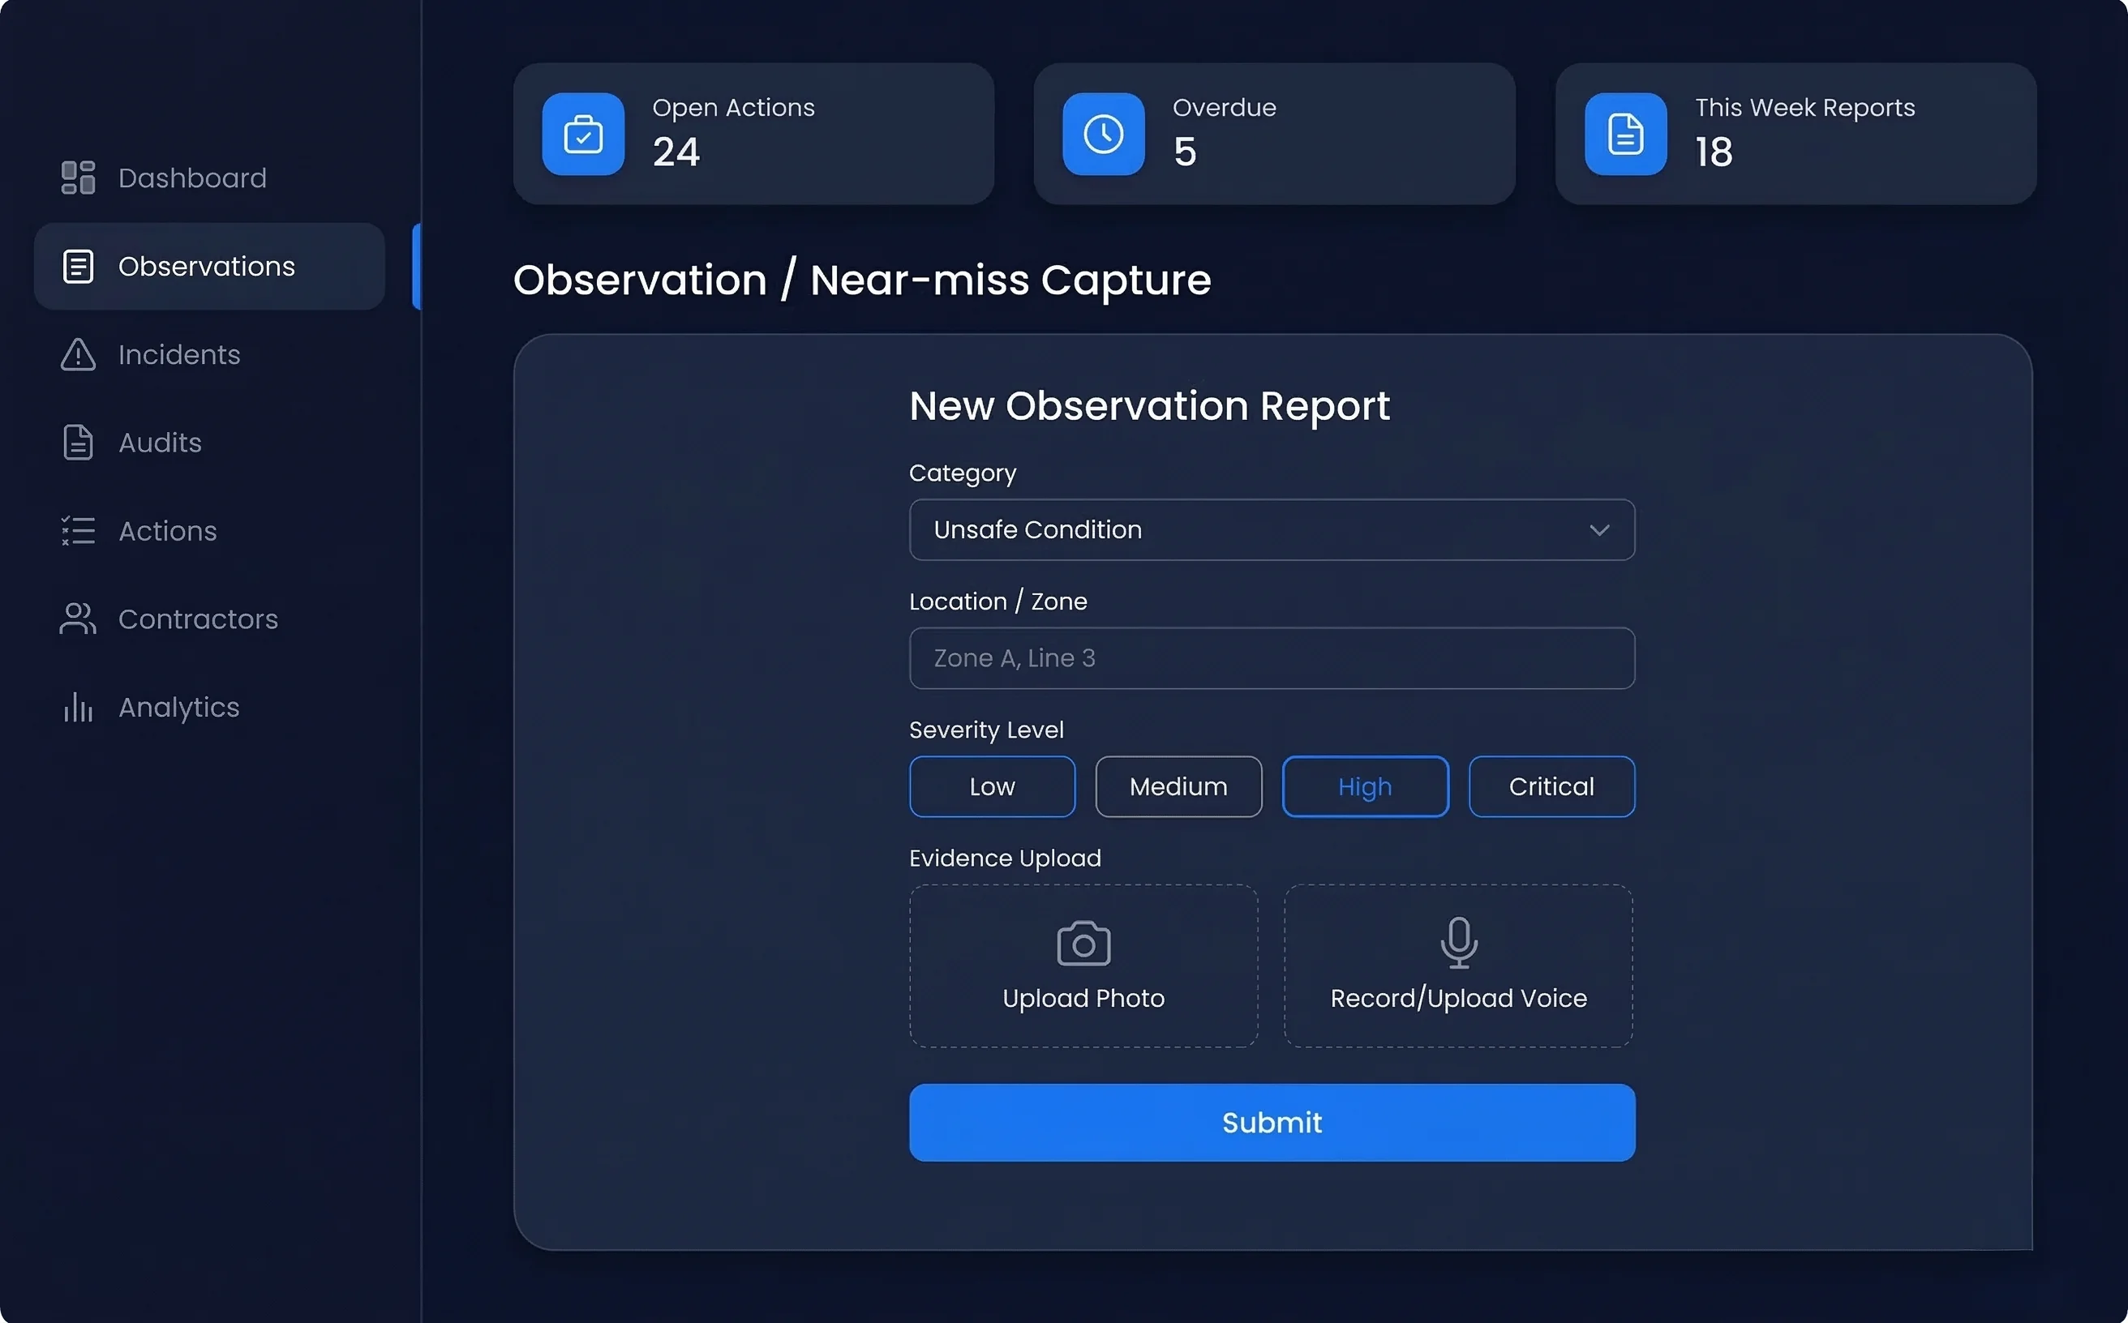Select the Low severity level

[x=992, y=786]
